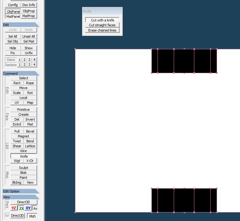Collapse the Command section header
This screenshot has height=221, width=240.
[x=20, y=73]
